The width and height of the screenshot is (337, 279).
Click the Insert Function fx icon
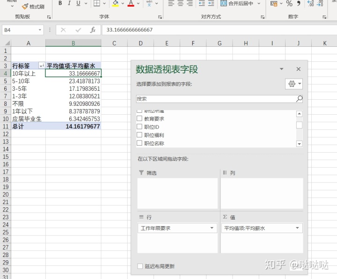(x=93, y=30)
